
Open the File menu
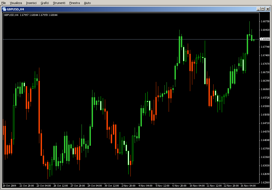click(x=3, y=3)
